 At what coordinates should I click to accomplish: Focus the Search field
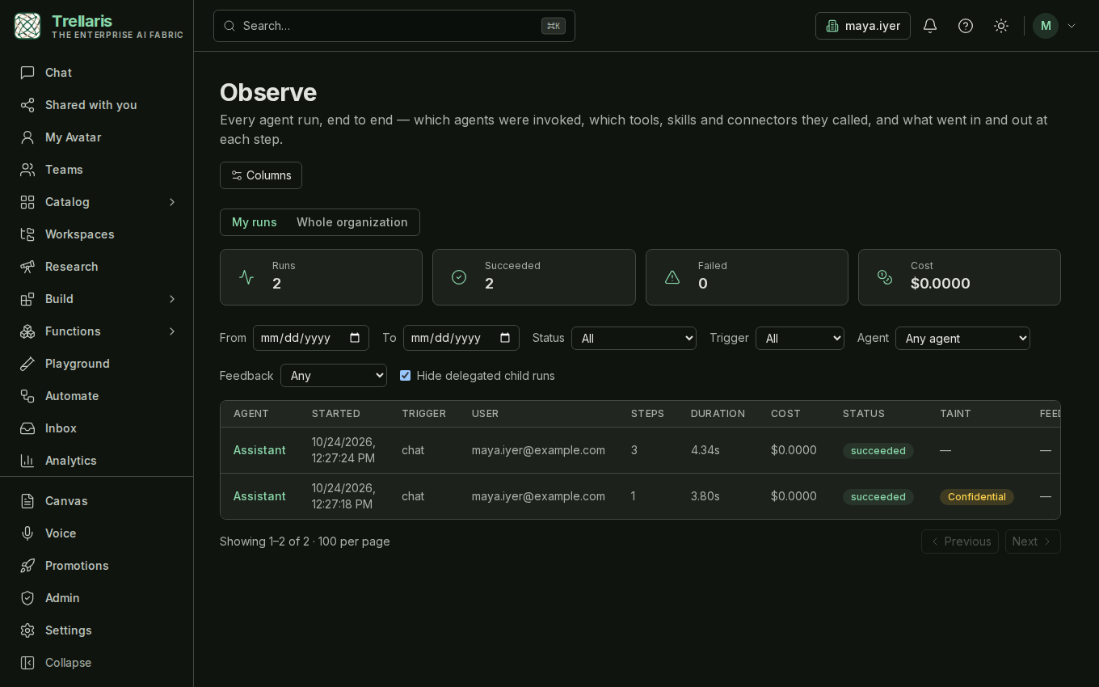point(394,26)
